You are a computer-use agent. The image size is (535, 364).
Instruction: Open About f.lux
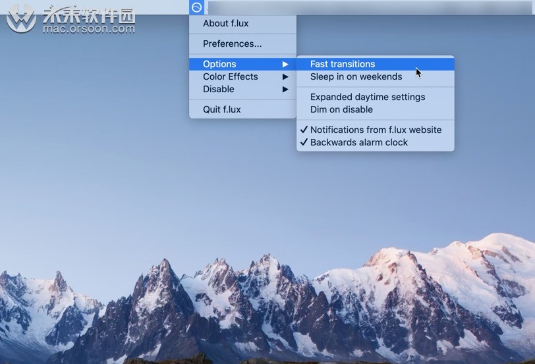[242, 24]
